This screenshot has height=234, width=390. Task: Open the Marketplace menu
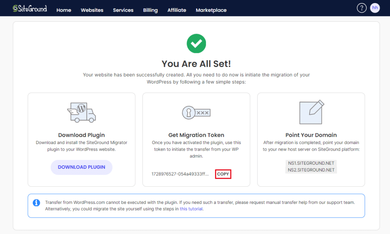pyautogui.click(x=211, y=10)
